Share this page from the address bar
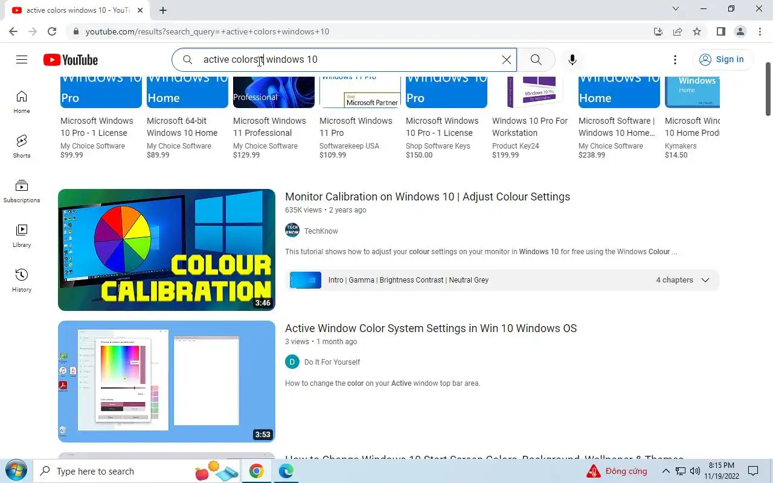The image size is (773, 483). click(678, 31)
